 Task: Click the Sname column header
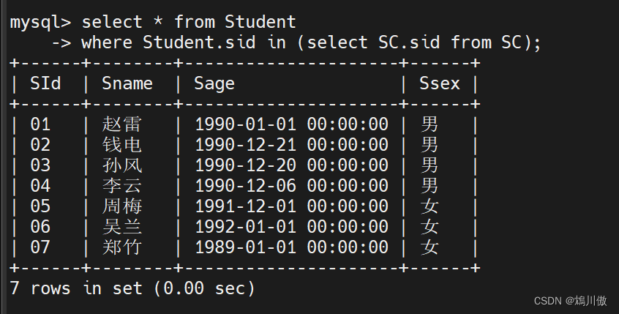127,83
